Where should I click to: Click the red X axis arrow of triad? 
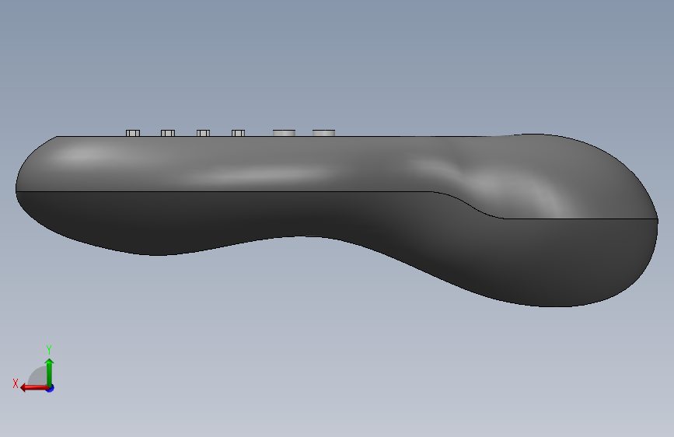[x=34, y=388]
